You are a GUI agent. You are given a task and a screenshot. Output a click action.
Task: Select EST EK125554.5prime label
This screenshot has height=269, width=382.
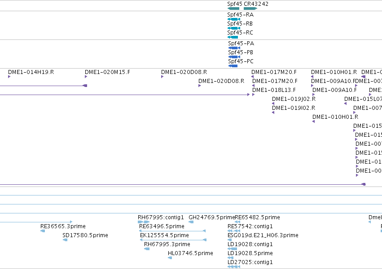164,235
